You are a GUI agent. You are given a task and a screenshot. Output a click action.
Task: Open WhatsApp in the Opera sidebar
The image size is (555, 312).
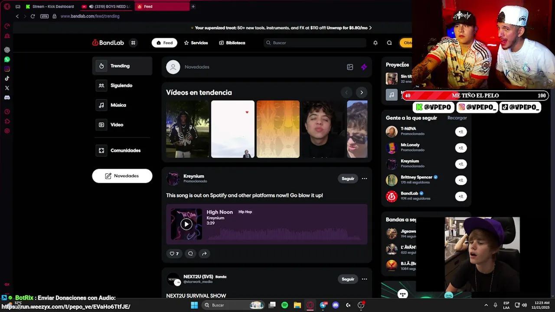pos(7,59)
